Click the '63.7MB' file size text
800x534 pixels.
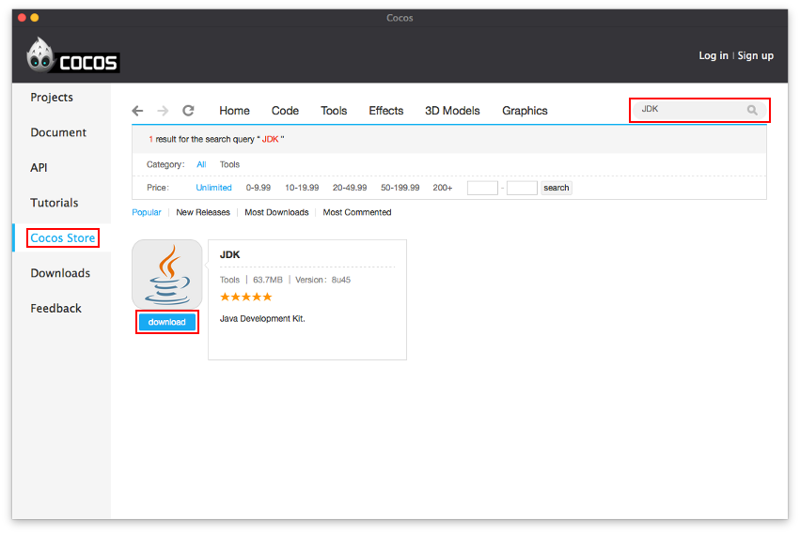point(268,280)
